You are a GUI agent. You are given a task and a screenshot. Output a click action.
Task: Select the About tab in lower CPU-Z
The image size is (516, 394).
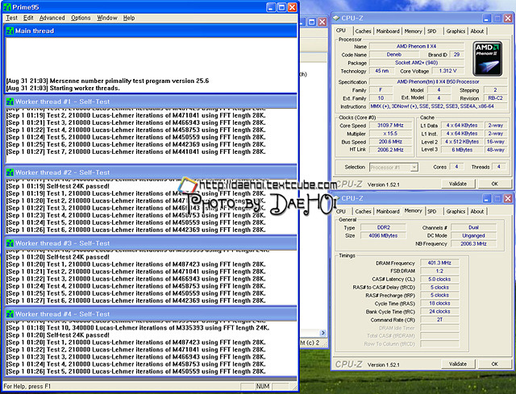click(x=476, y=211)
